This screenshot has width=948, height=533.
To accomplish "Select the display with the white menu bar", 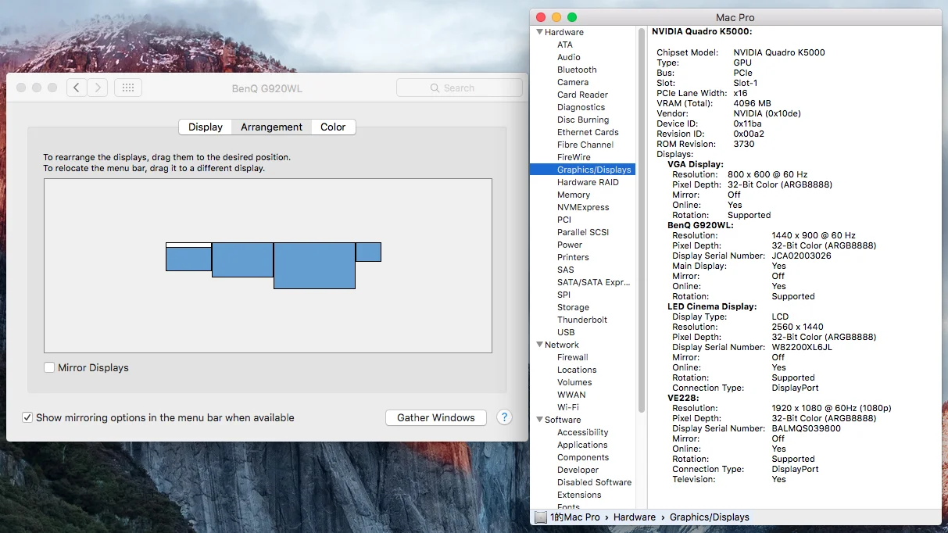I will click(x=188, y=256).
